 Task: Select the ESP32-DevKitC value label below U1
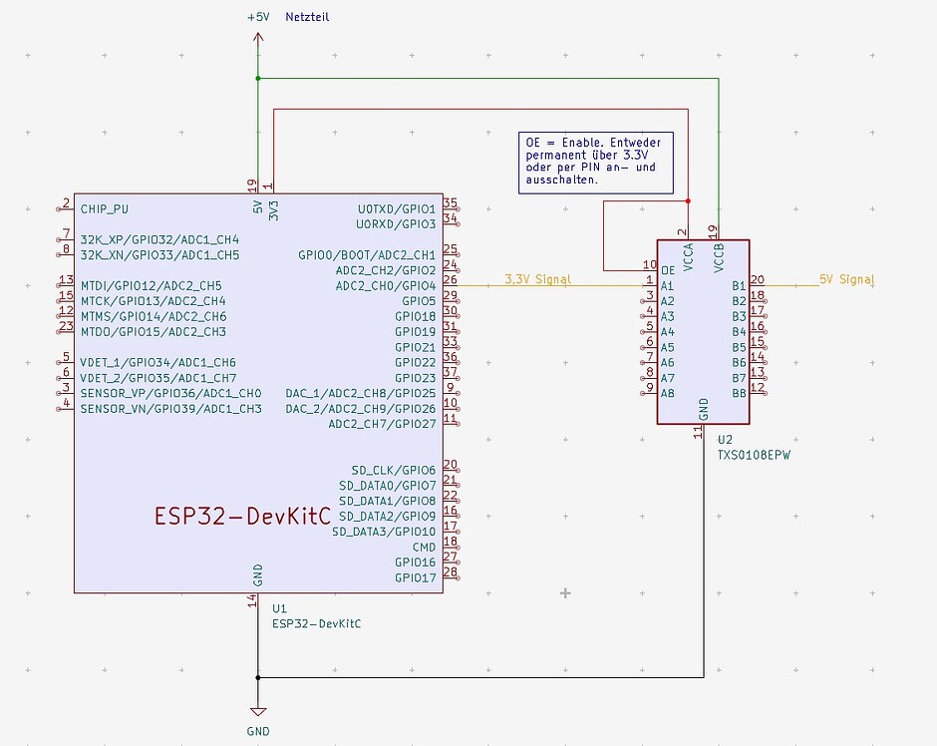317,623
